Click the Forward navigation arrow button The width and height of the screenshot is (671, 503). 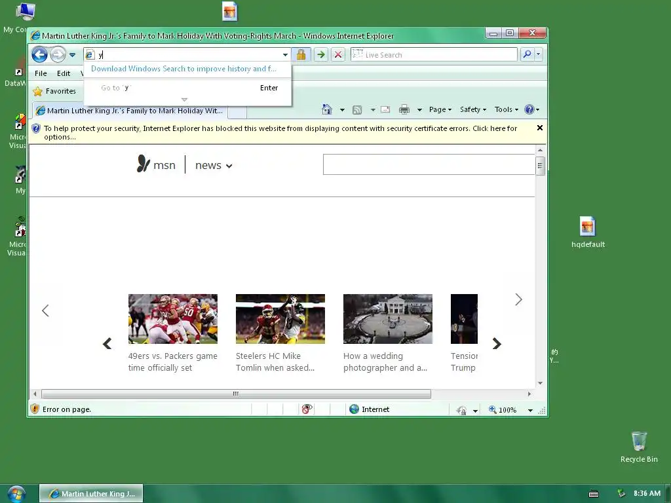tap(58, 55)
